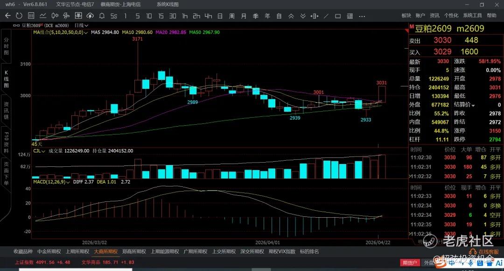Click the red 期货户 button
Image resolution: width=504 pixels, height=271 pixels.
click(x=410, y=263)
